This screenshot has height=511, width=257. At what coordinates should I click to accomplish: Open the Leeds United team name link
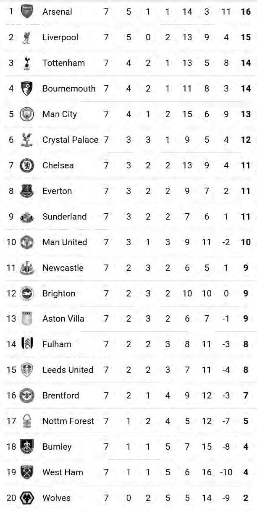tap(68, 370)
